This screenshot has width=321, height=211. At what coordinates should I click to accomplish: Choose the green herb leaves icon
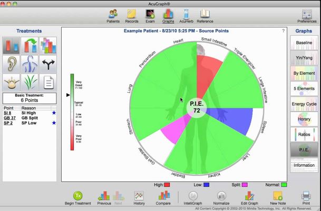[x=30, y=83]
